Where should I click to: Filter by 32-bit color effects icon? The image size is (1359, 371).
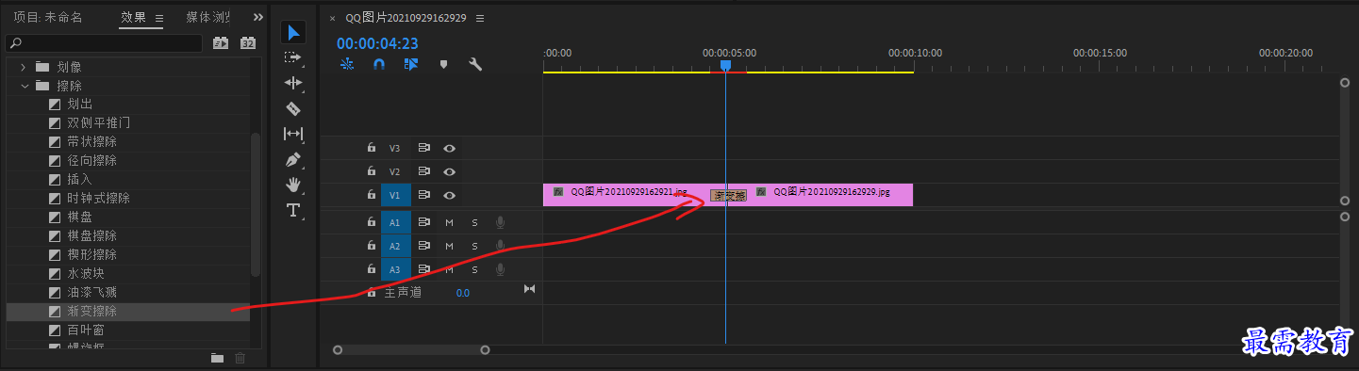click(248, 43)
